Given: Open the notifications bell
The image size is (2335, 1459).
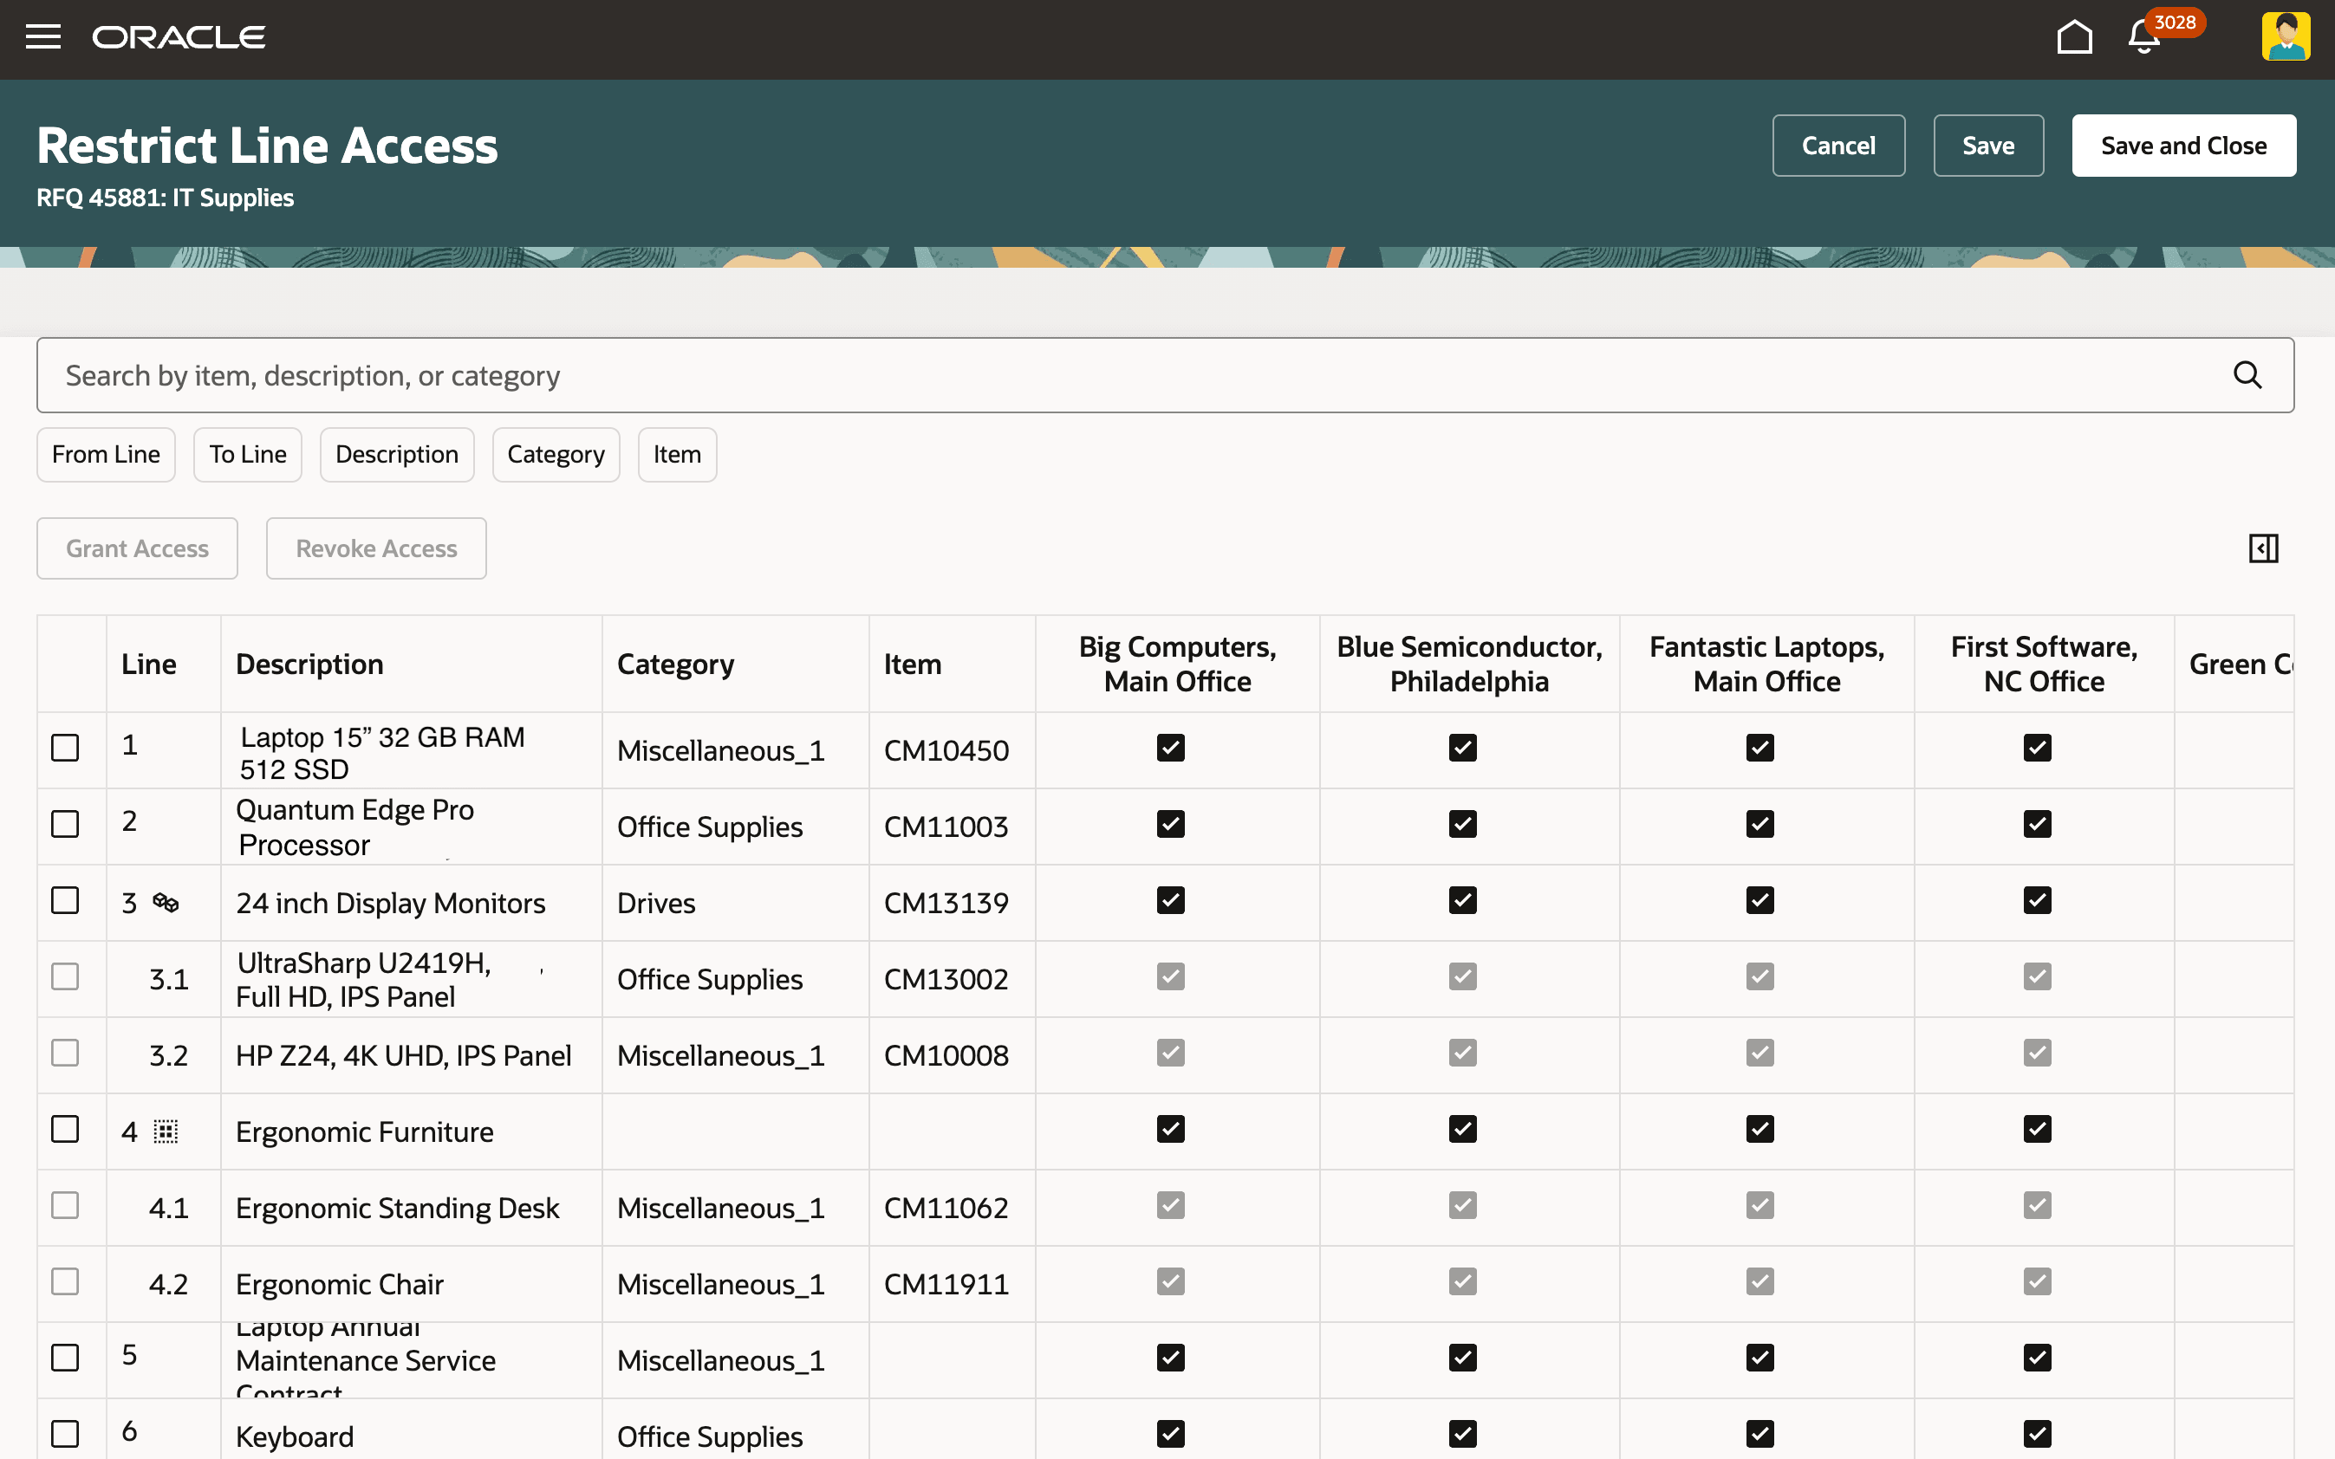Looking at the screenshot, I should [x=2143, y=37].
